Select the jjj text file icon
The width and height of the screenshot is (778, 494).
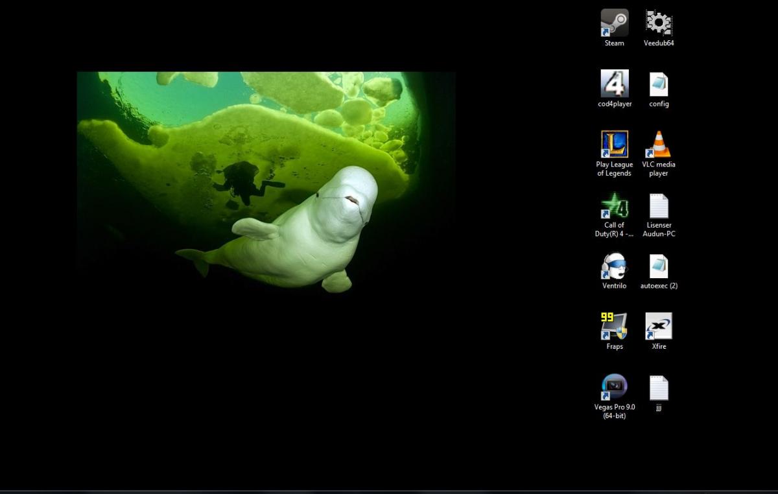point(659,388)
